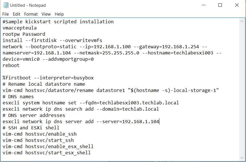Image resolution: width=246 pixels, height=162 pixels.
Task: Minimize the Notepad window
Action: (204, 5)
